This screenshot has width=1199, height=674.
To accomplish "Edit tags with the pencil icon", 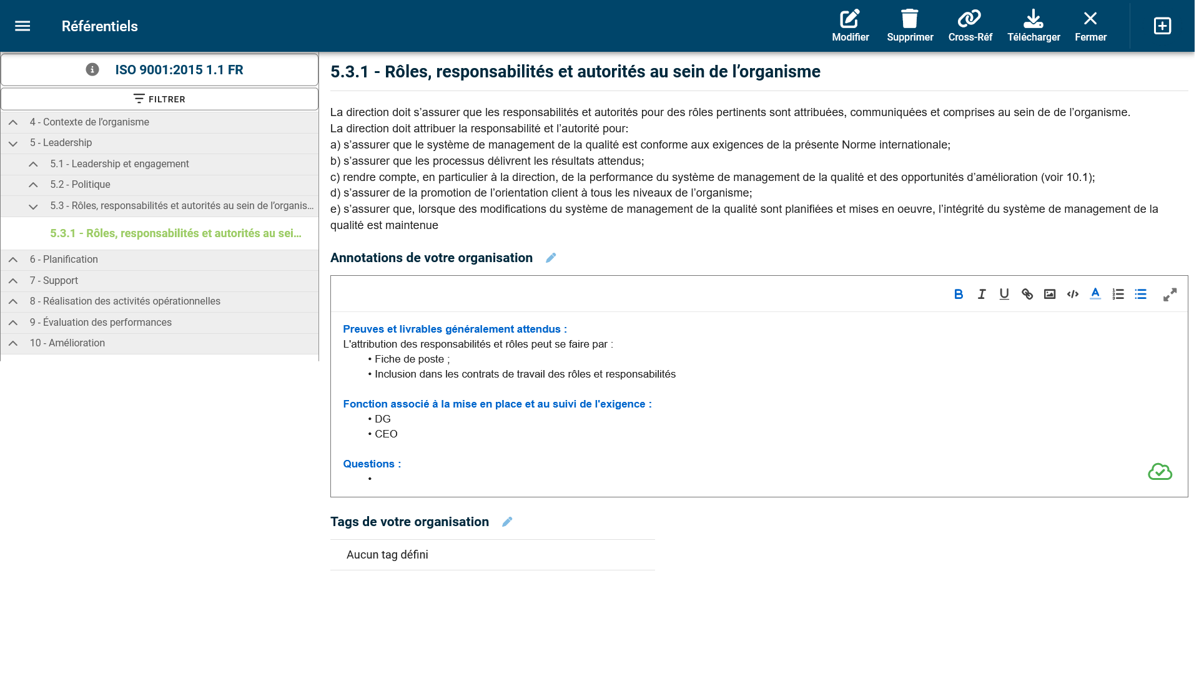I will click(x=507, y=522).
